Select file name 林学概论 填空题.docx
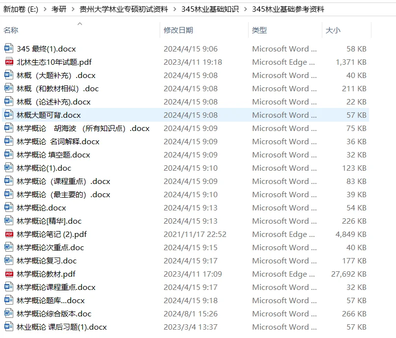This screenshot has width=396, height=338. (53, 155)
